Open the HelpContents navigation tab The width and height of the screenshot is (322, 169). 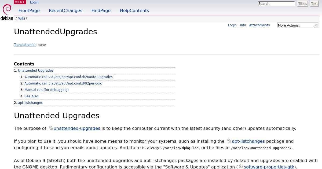(x=134, y=11)
